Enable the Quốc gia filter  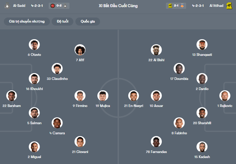coord(88,21)
